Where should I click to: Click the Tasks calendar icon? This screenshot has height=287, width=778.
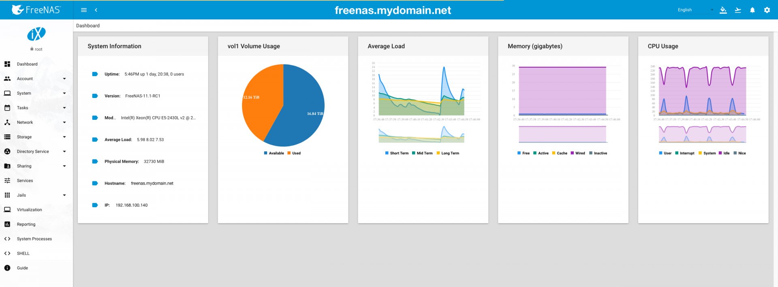pyautogui.click(x=7, y=108)
